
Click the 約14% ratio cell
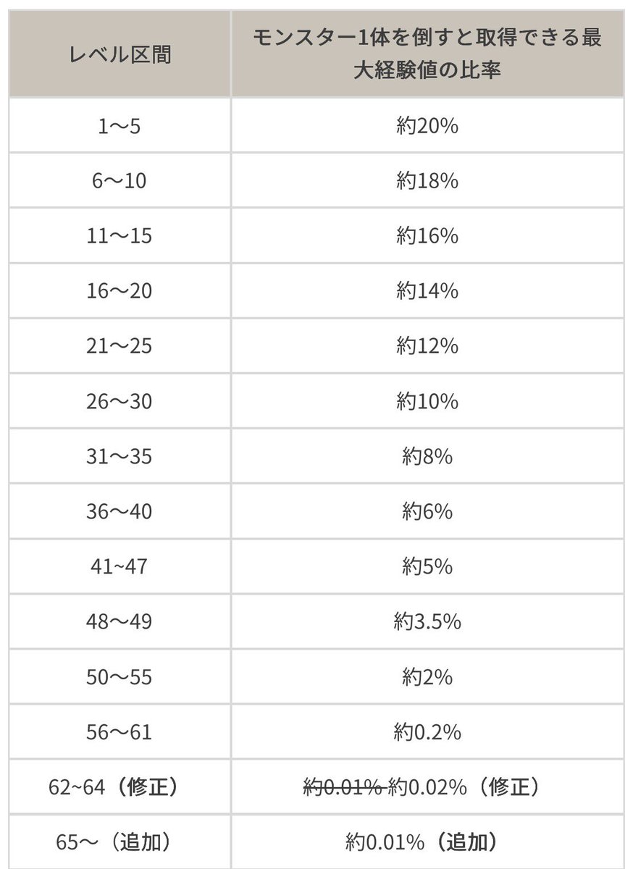pyautogui.click(x=427, y=291)
